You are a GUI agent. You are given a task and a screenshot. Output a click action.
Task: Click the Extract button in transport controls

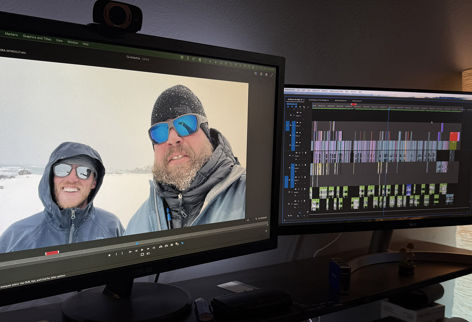[x=166, y=246]
